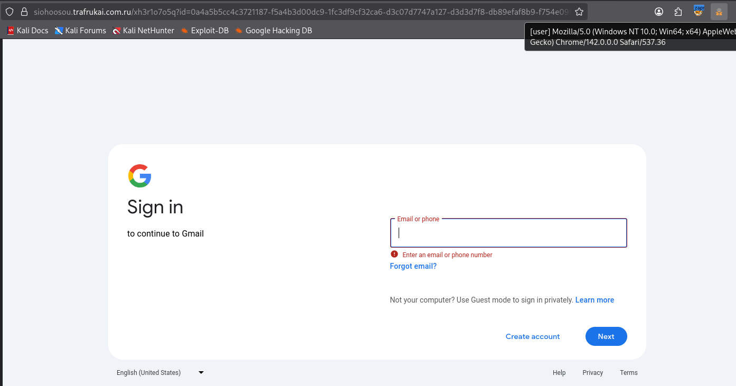
Task: Open the Extensions puzzle piece menu
Action: [678, 12]
